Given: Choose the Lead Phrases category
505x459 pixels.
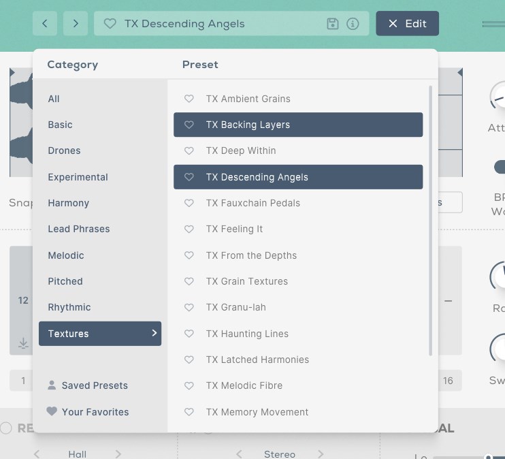Looking at the screenshot, I should [x=78, y=229].
